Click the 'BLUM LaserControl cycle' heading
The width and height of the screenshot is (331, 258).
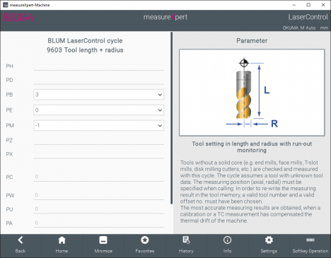tap(85, 41)
